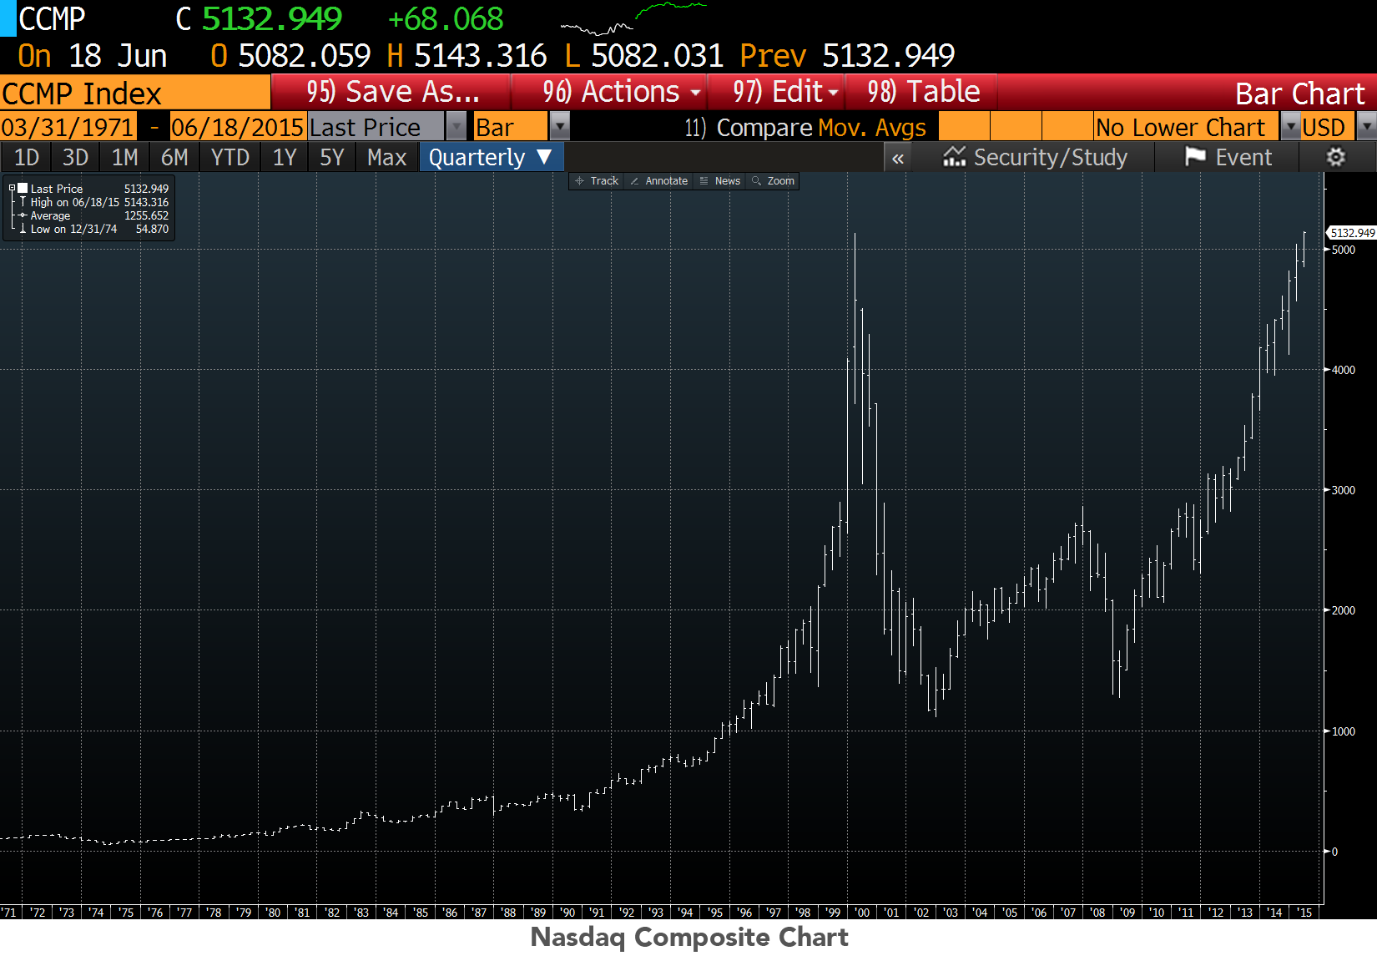This screenshot has width=1377, height=961.
Task: Click the No Lower Chart field
Action: tap(1186, 127)
